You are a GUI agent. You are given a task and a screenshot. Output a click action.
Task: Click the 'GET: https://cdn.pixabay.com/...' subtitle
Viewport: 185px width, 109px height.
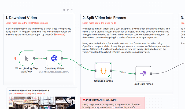point(54,72)
